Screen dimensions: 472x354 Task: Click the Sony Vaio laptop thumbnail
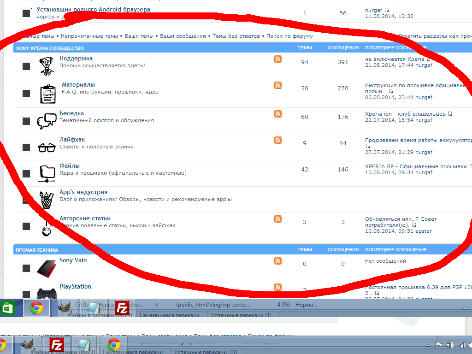point(47,267)
